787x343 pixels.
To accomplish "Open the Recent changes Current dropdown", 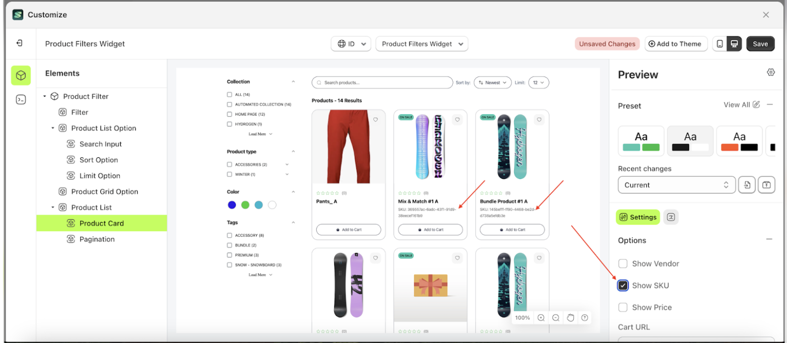I will click(676, 185).
